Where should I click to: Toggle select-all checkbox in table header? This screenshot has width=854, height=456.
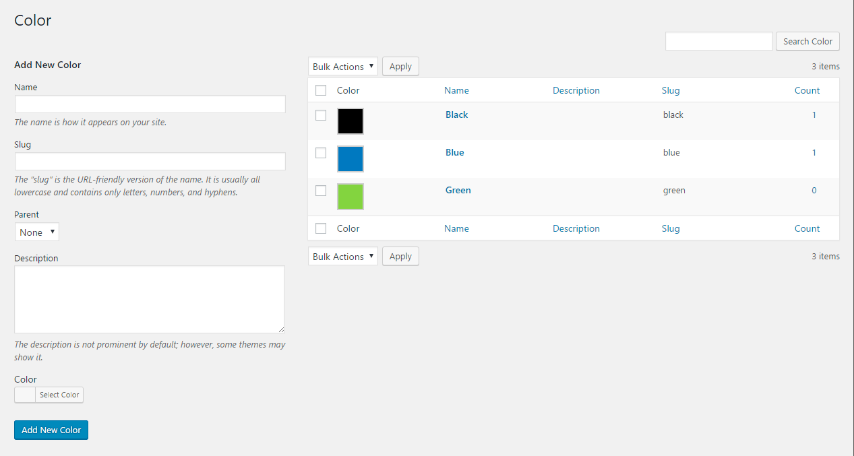[x=321, y=90]
